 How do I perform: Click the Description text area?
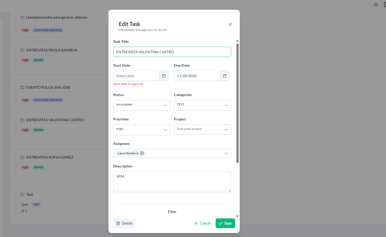(x=172, y=182)
